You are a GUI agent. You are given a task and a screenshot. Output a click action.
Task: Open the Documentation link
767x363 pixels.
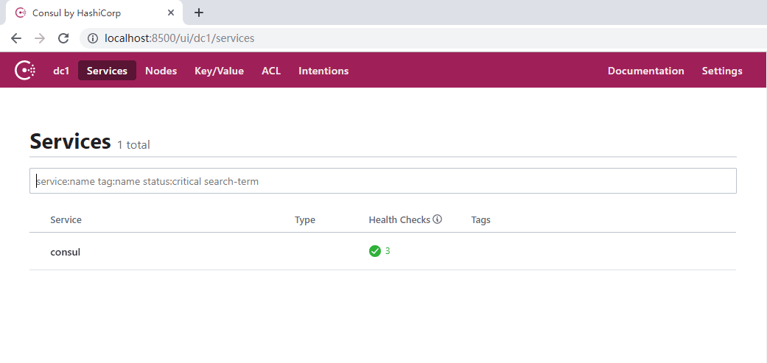(645, 71)
